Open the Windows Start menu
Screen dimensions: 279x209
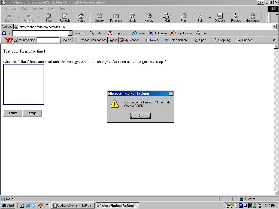8,205
